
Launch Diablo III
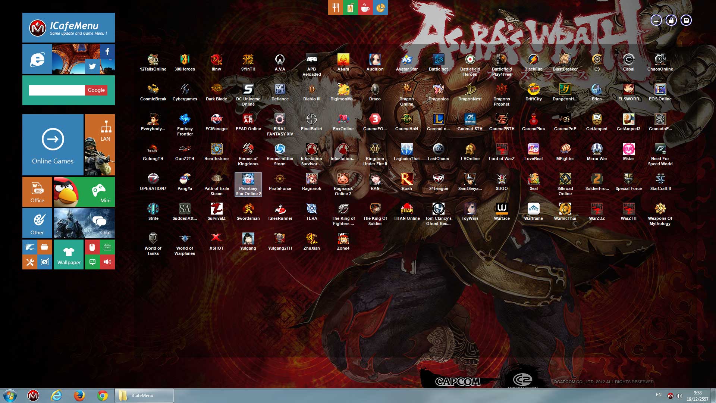click(311, 92)
